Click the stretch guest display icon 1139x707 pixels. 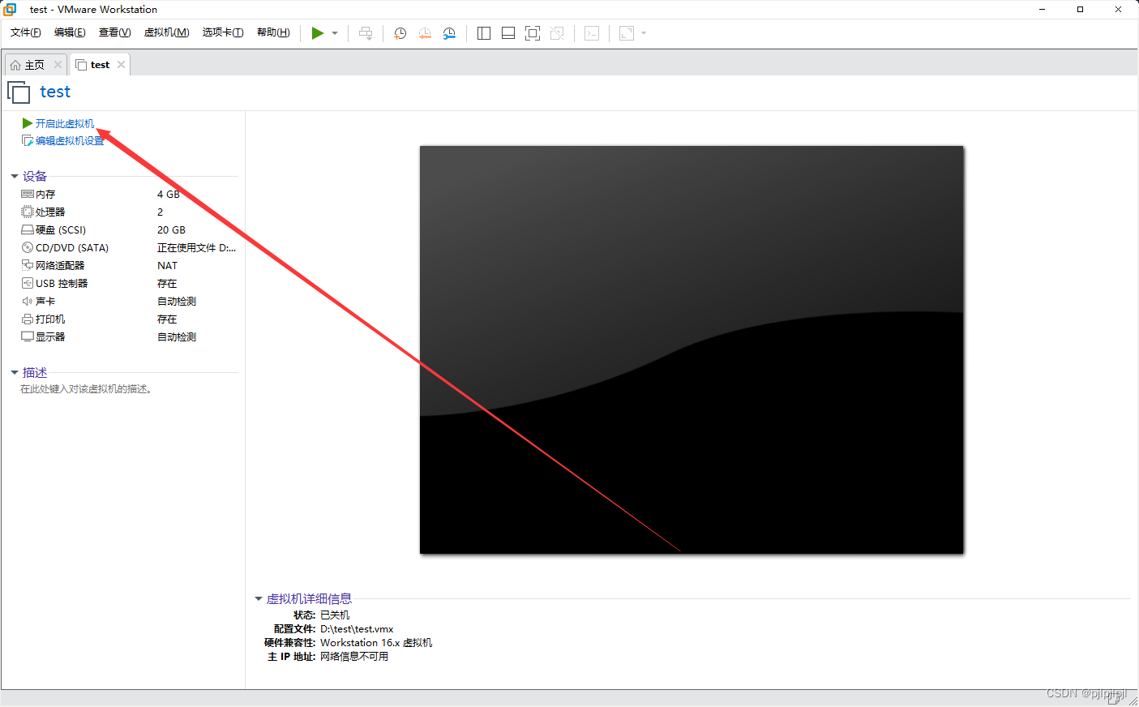[627, 33]
